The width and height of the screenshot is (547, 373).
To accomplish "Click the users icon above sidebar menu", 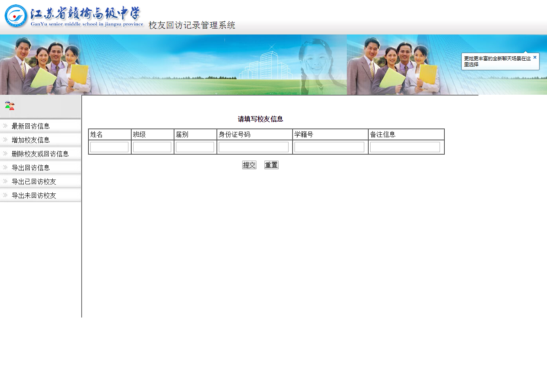I will click(10, 105).
